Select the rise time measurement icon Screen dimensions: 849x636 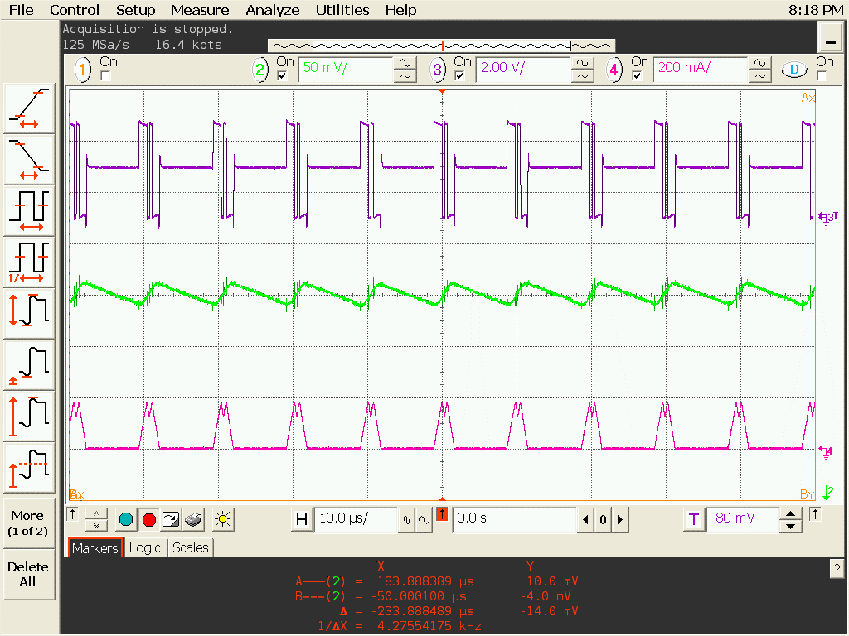30,108
